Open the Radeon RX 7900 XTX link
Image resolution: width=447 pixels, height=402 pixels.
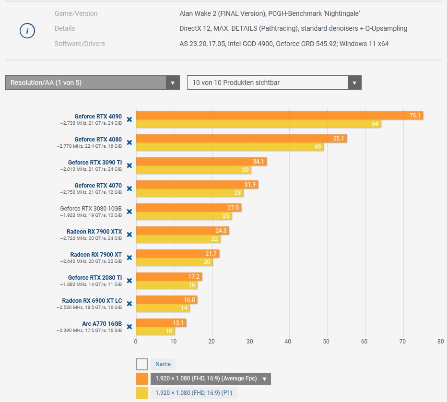[94, 232]
